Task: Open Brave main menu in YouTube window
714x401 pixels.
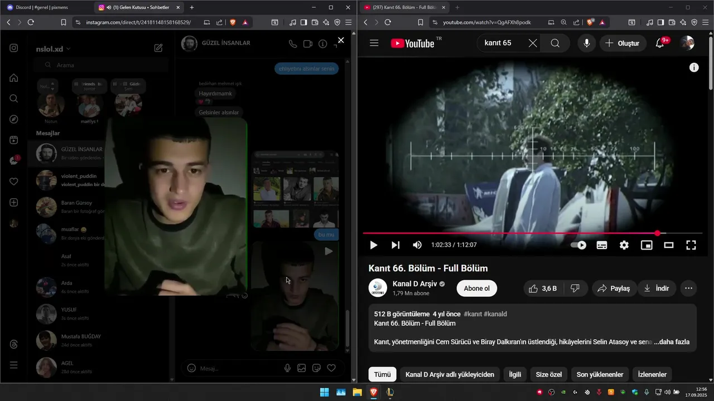Action: [706, 22]
